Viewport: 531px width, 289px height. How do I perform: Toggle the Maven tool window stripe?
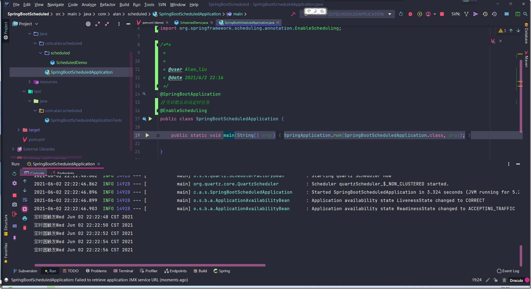click(x=526, y=59)
